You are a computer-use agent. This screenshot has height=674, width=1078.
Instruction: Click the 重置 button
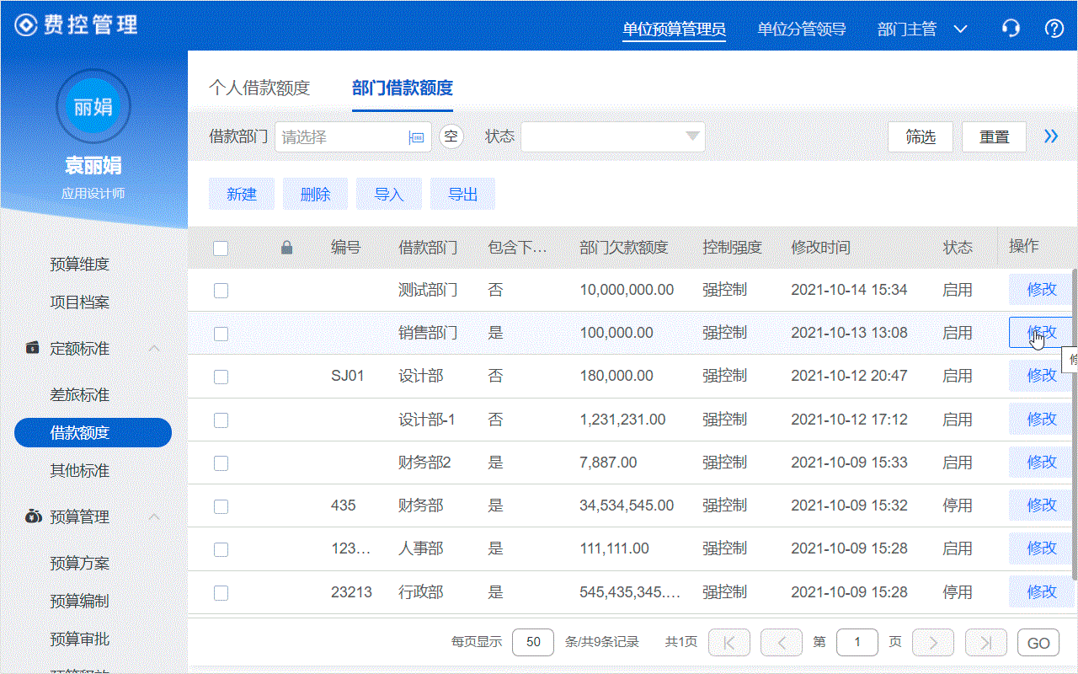pyautogui.click(x=994, y=136)
